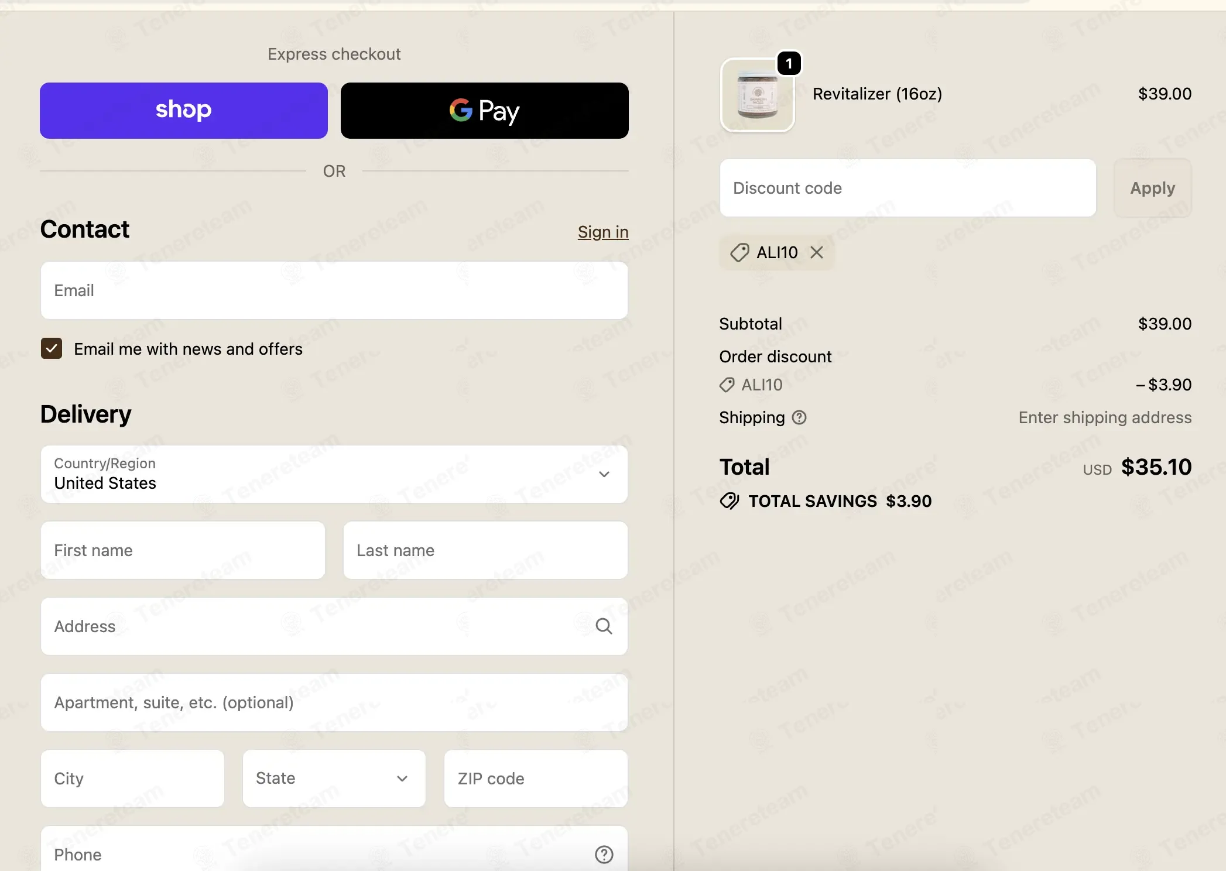The width and height of the screenshot is (1226, 871).
Task: Show Shipping info help icon
Action: (x=799, y=417)
